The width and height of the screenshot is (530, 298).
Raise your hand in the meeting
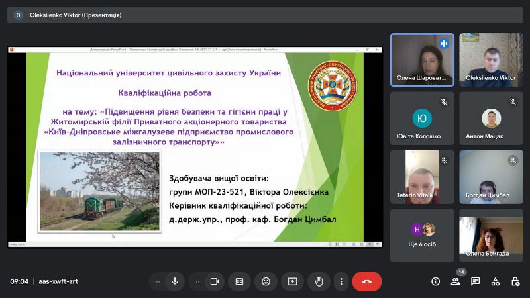(319, 281)
